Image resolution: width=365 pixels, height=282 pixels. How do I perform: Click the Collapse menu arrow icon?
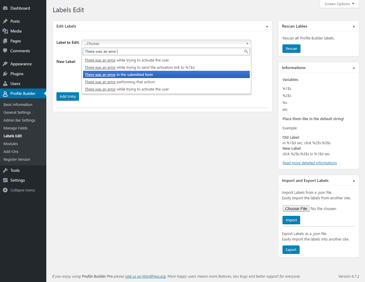point(5,190)
